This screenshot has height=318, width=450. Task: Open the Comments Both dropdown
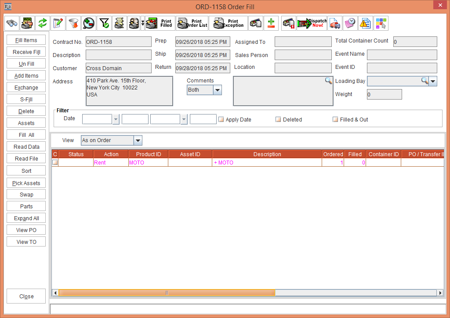pos(218,90)
